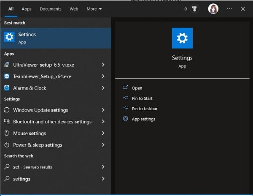
Task: Click the Alarms & Clock app icon
Action: (x=7, y=88)
